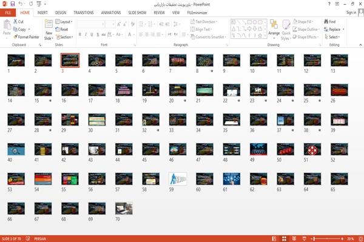Click the Cut icon in Clipboard
The width and height of the screenshot is (364, 242).
pos(15,22)
